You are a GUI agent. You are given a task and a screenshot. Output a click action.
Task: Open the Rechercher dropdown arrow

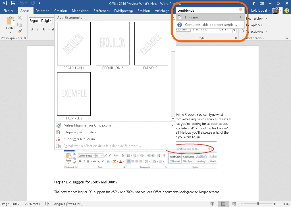(x=266, y=18)
